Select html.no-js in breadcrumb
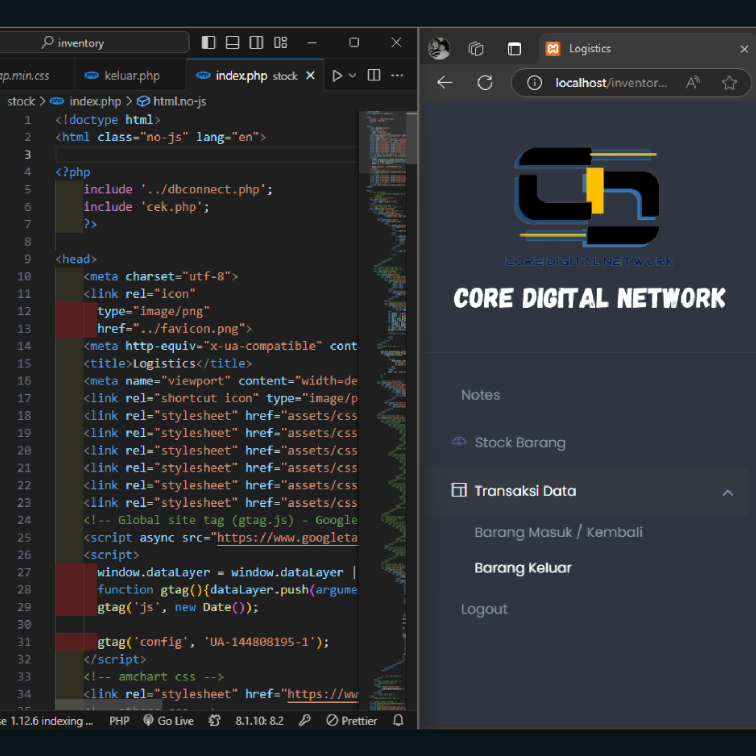 (179, 102)
